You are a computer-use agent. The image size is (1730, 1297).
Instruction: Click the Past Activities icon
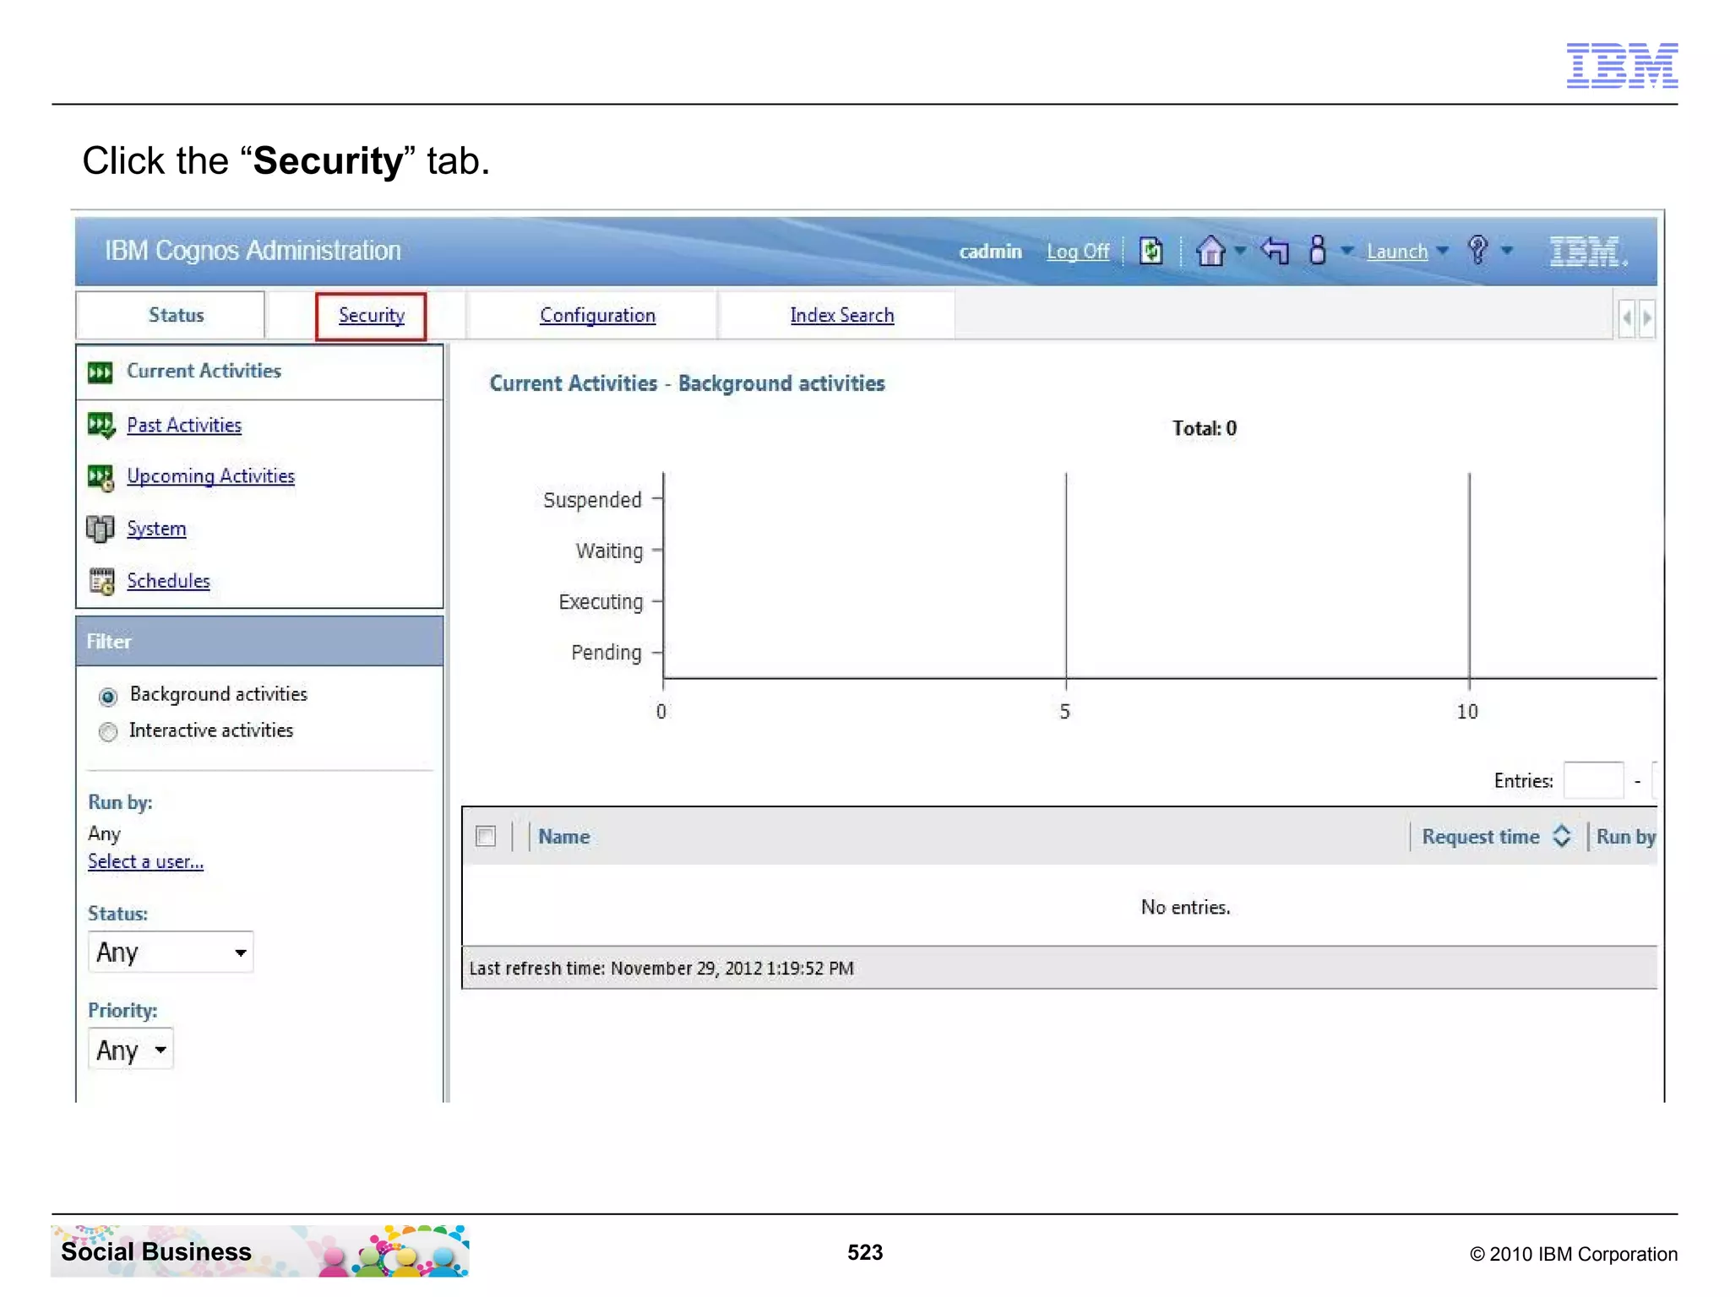[101, 426]
